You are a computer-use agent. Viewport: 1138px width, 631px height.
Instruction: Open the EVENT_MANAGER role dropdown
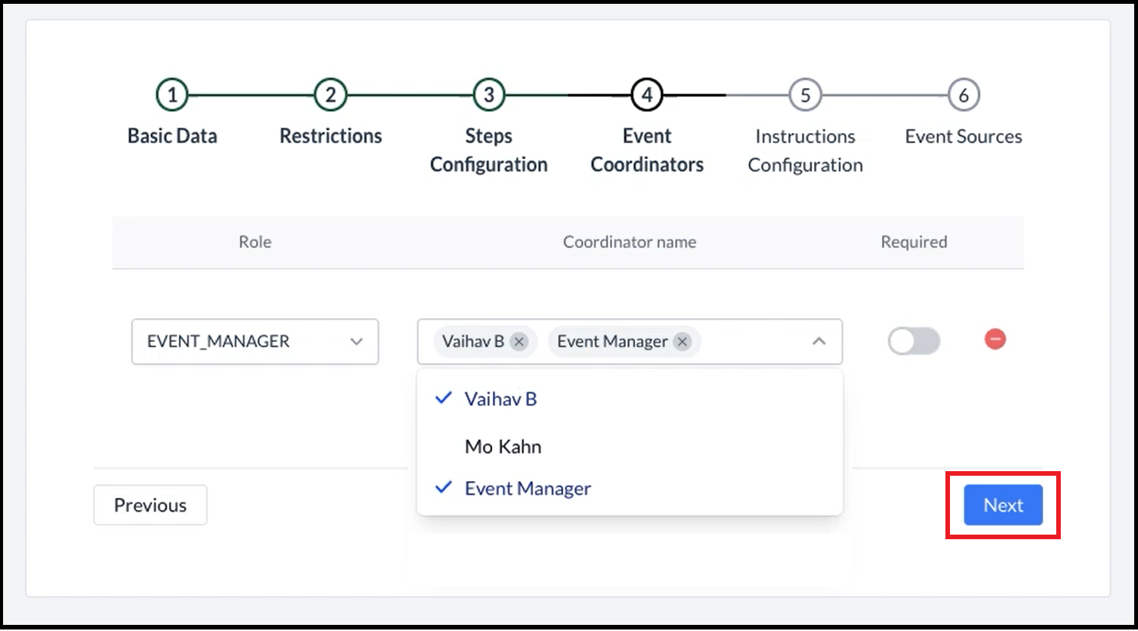[255, 341]
